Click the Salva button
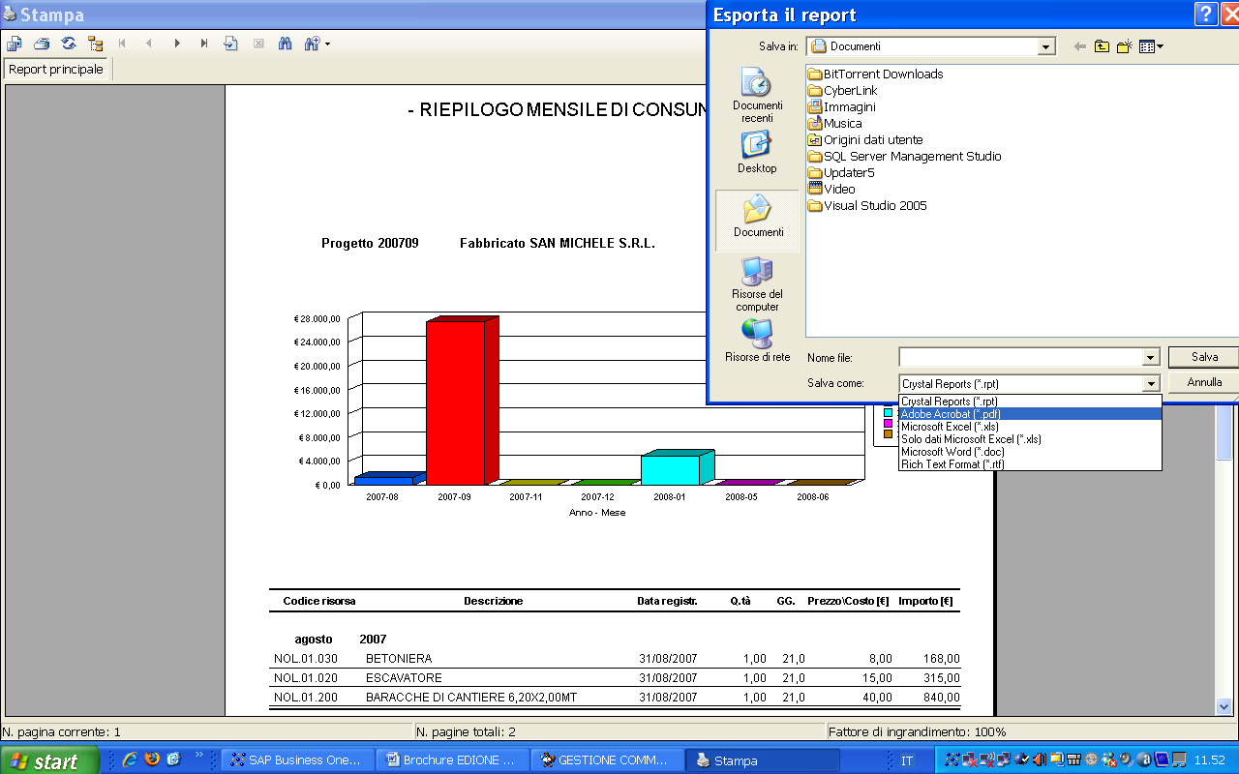The height and width of the screenshot is (774, 1239). click(1204, 357)
